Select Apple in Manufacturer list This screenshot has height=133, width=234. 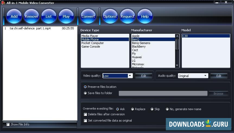point(153,36)
